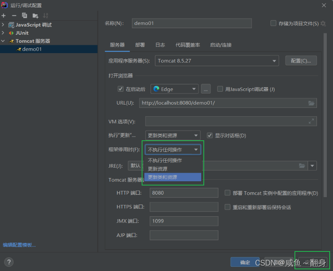Select the 不执行任何操作 option in list
The width and height of the screenshot is (333, 271).
[173, 160]
